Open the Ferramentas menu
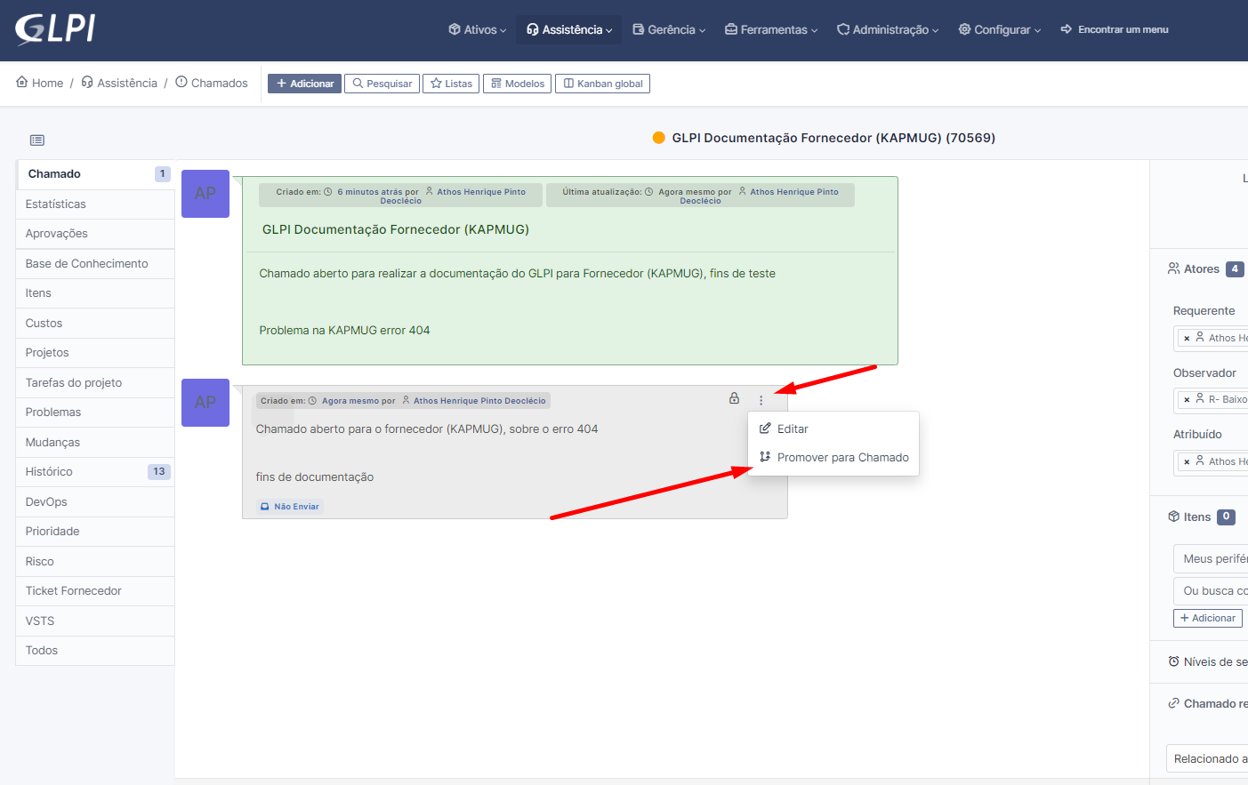This screenshot has width=1248, height=785. (771, 29)
